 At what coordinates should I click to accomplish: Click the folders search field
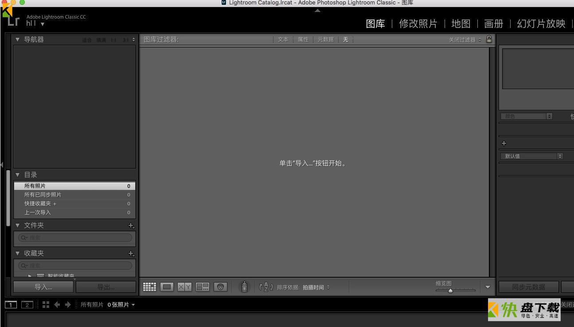click(x=75, y=238)
